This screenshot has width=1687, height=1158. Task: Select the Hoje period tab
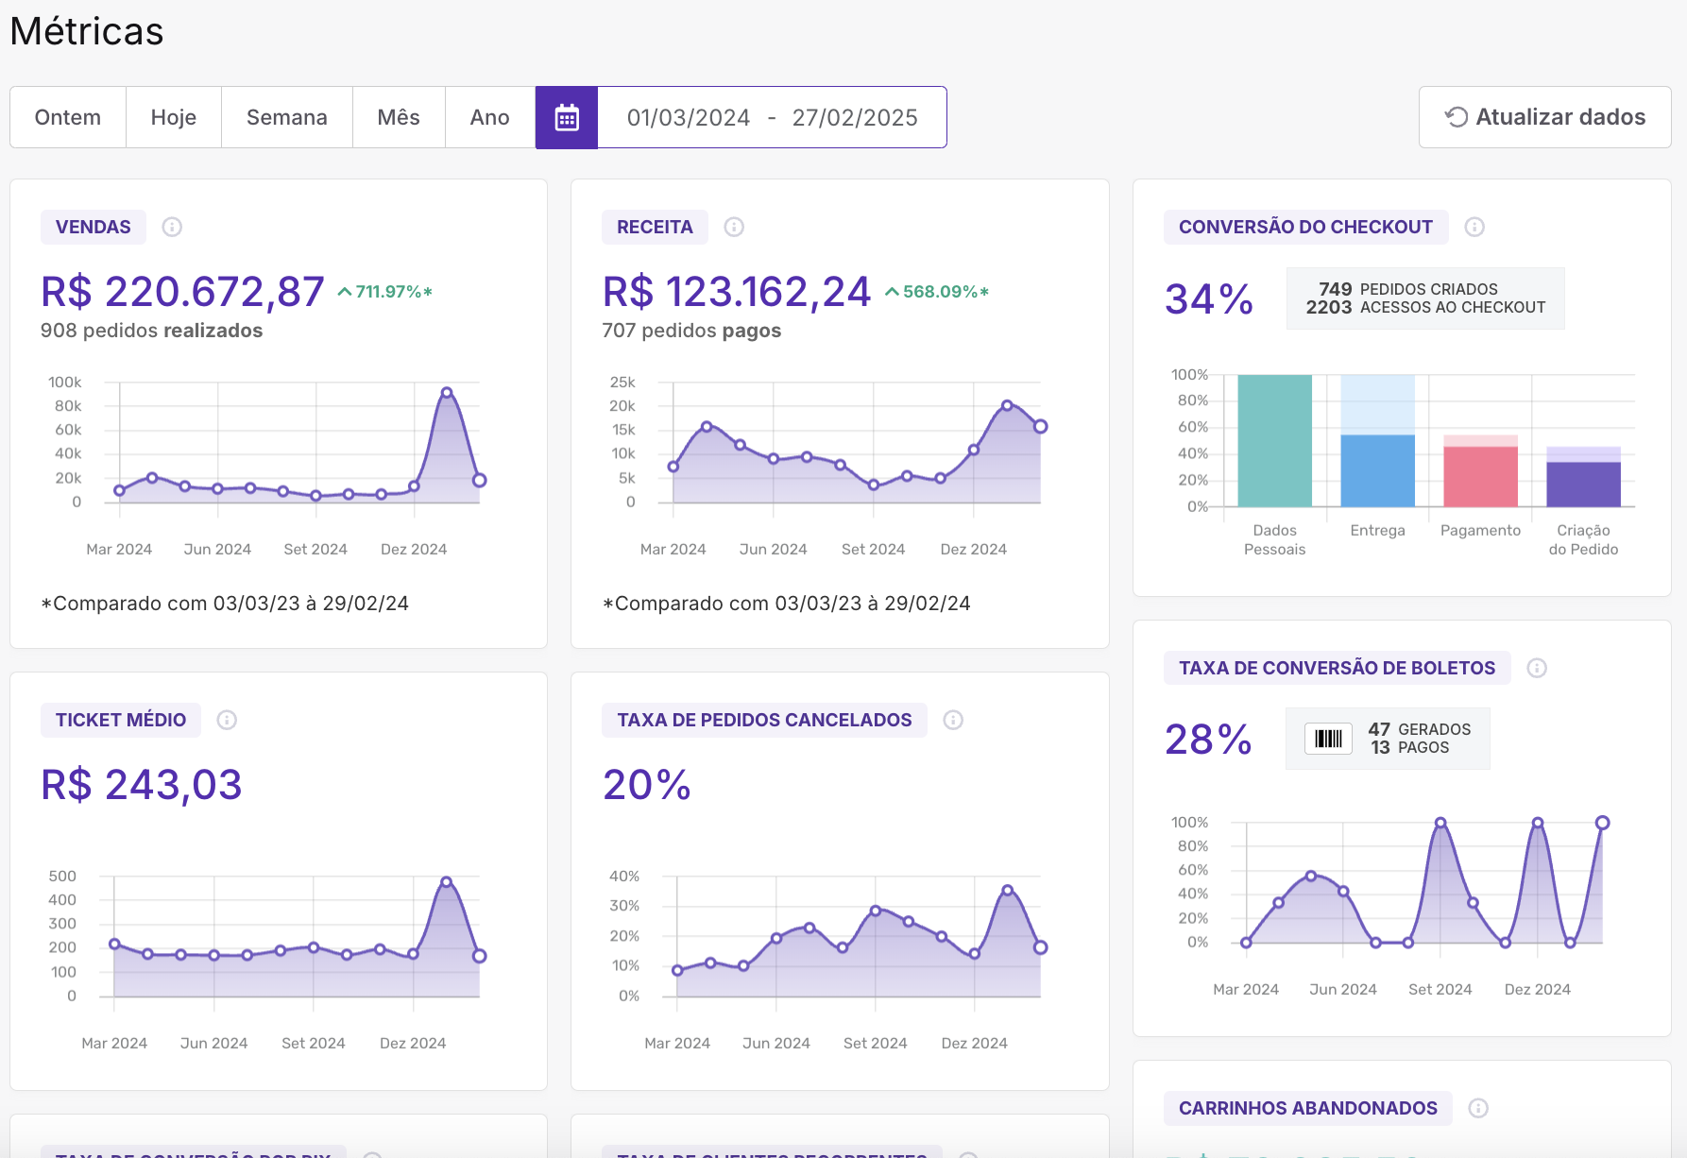point(174,117)
